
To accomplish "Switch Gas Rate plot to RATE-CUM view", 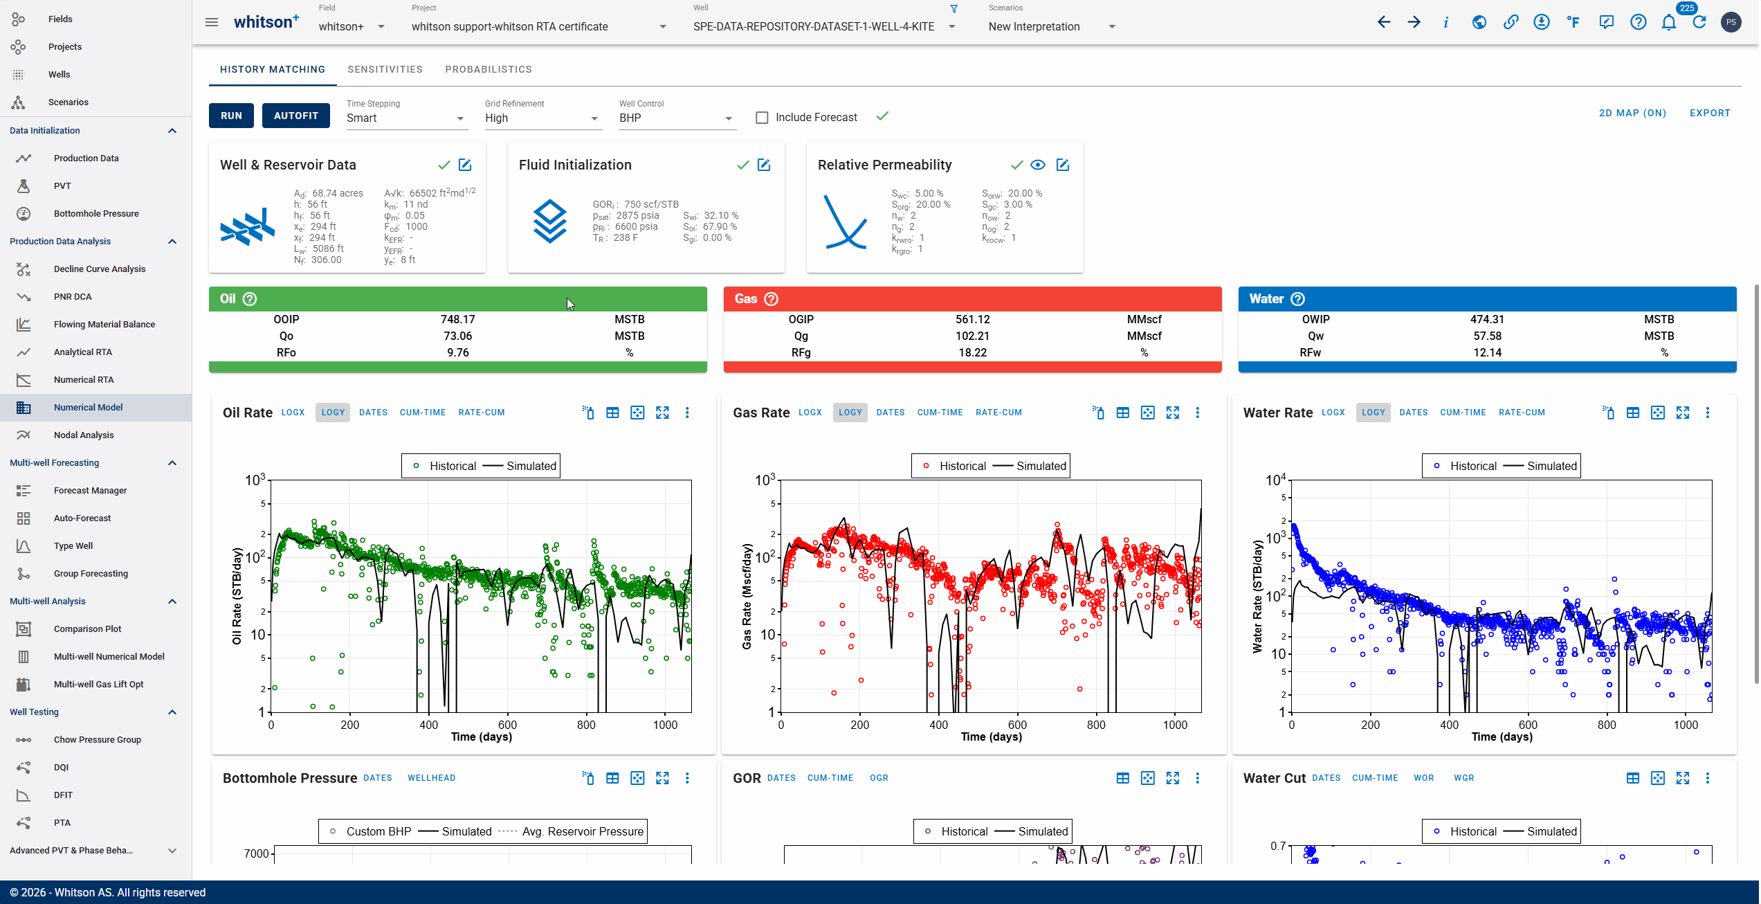I will click(998, 413).
